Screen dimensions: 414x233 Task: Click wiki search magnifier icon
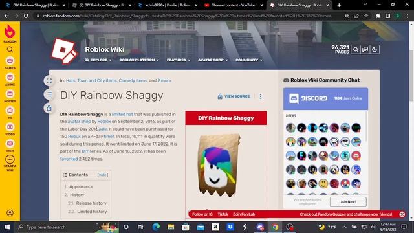(356, 49)
